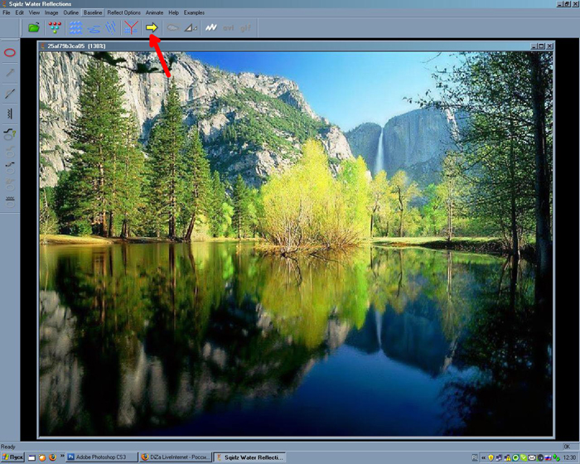The image size is (580, 464).
Task: Open the Animate menu
Action: 154,12
